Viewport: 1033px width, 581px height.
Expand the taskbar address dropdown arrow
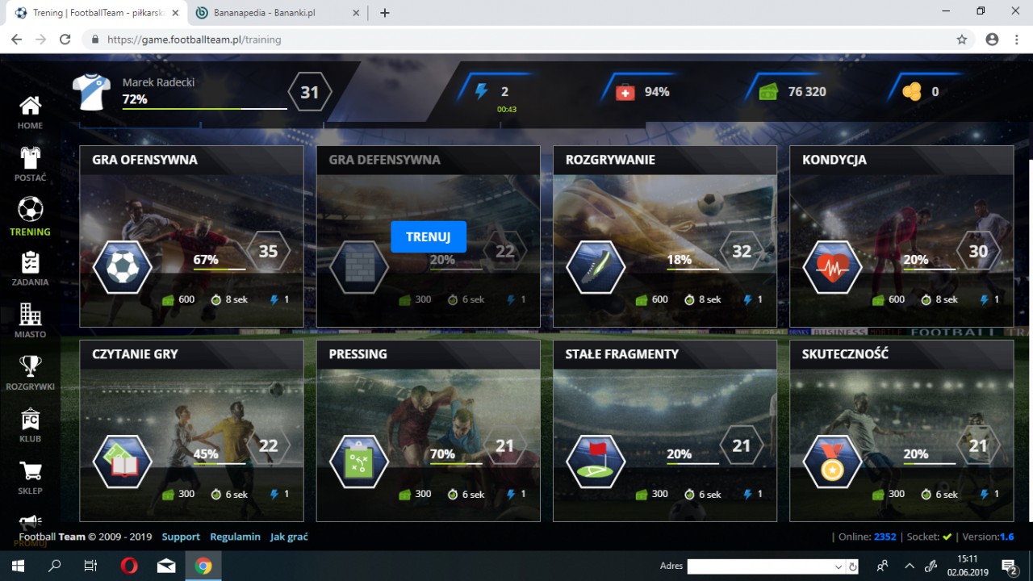point(839,566)
